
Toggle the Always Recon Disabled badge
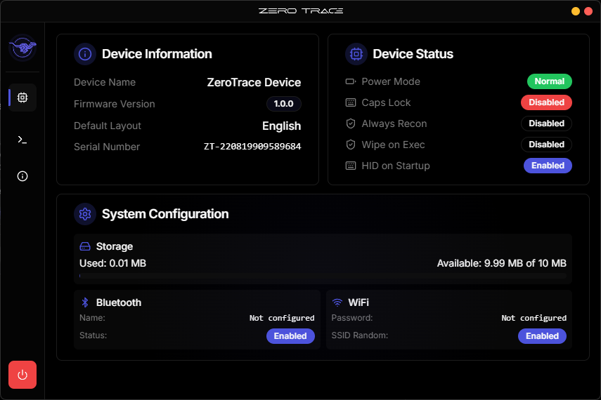coord(546,124)
